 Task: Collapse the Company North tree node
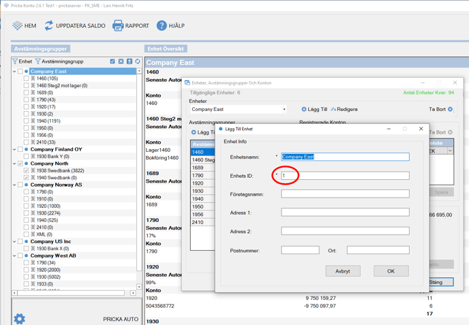tap(14, 164)
